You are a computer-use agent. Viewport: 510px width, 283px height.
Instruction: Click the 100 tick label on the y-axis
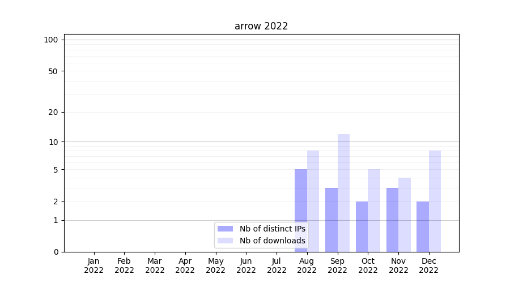pos(51,40)
